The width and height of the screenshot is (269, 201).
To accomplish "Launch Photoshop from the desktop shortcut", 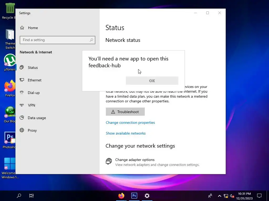I will (x=9, y=140).
